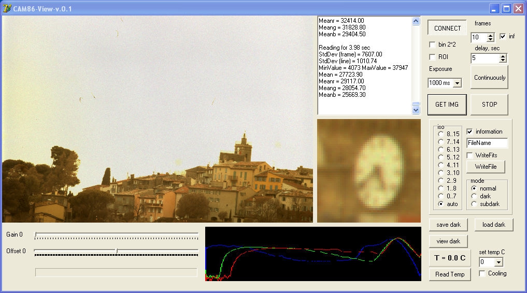Click the delay sec value field

coord(486,58)
